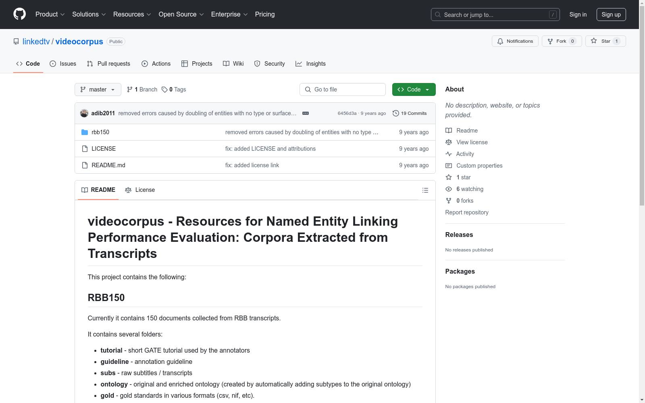This screenshot has width=645, height=403.
Task: Open the master branch dropdown
Action: [98, 89]
